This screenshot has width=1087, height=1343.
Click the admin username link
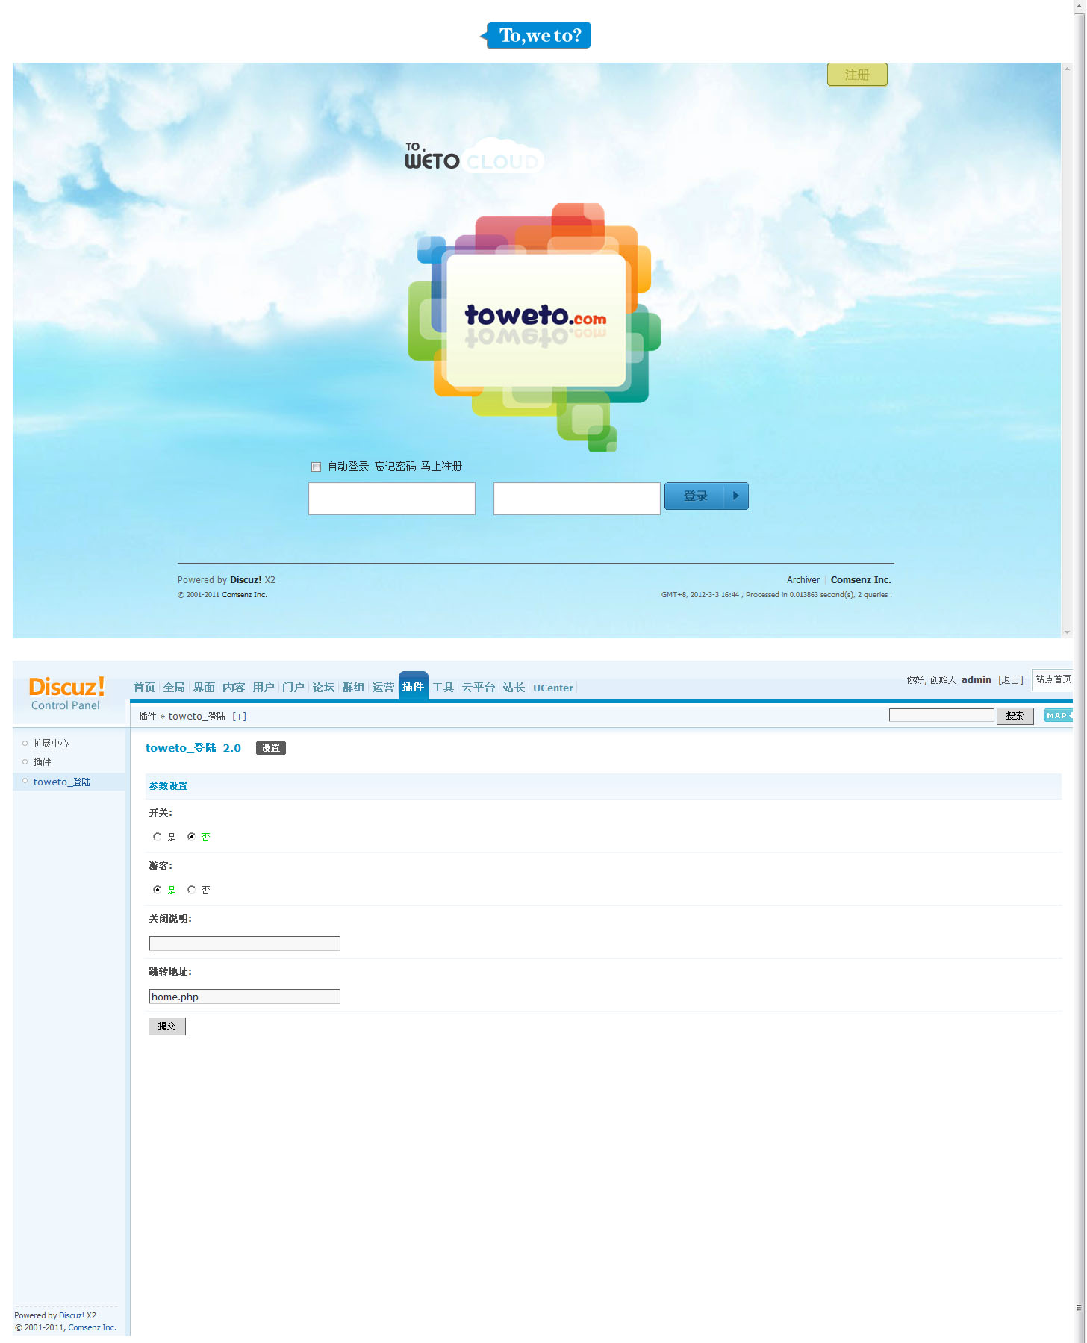coord(977,679)
